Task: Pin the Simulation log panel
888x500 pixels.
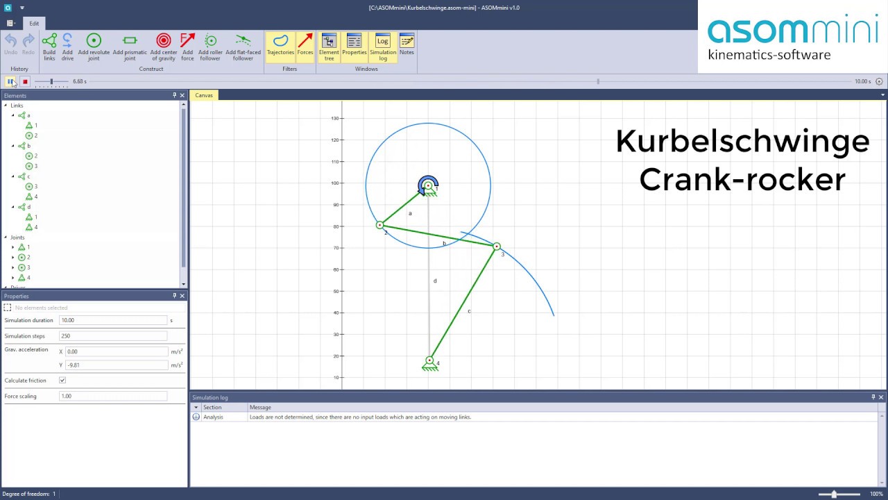Action: [873, 397]
